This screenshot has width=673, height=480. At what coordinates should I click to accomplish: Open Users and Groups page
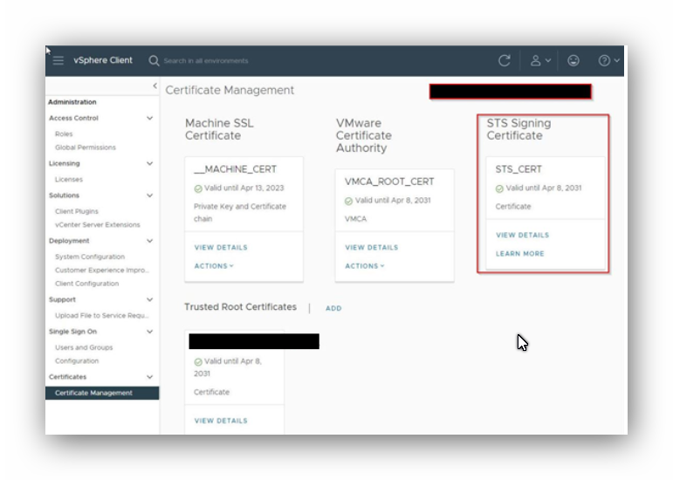click(84, 347)
